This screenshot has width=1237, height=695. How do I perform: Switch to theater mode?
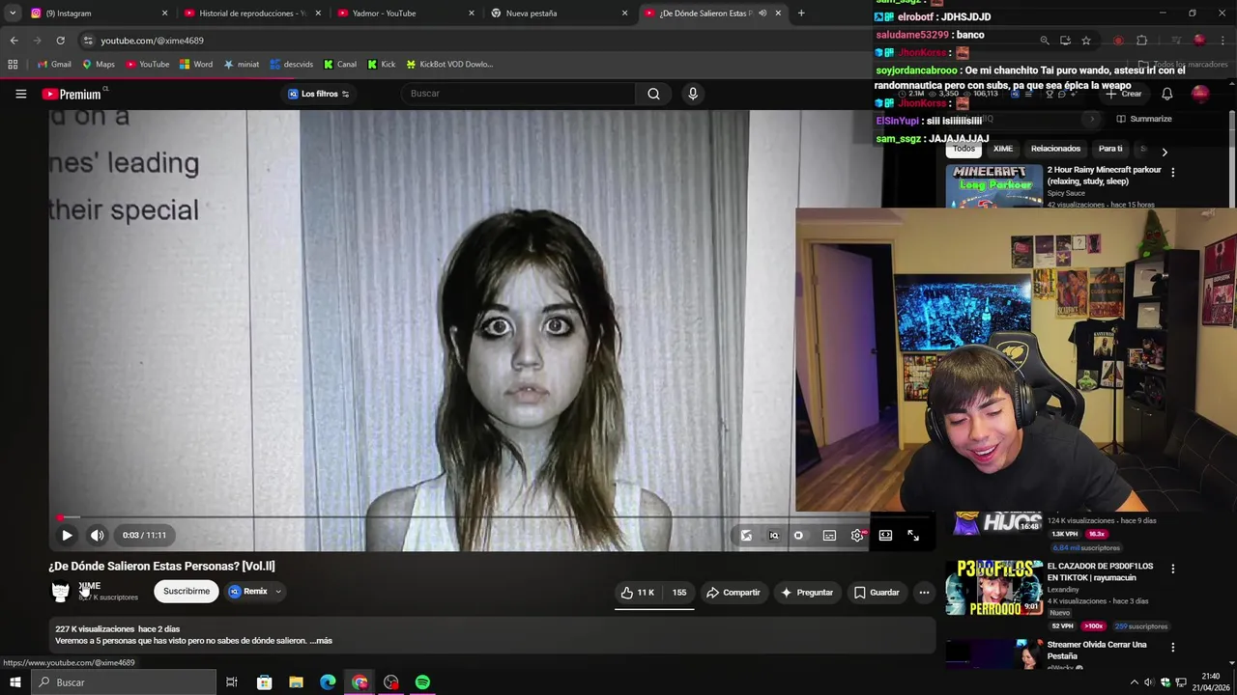(885, 535)
